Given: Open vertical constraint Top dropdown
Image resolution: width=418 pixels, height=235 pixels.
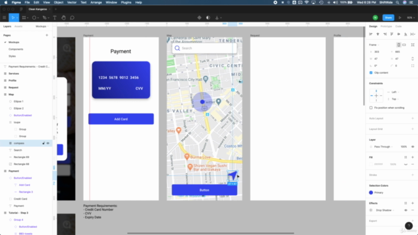Looking at the screenshot, I should [395, 99].
